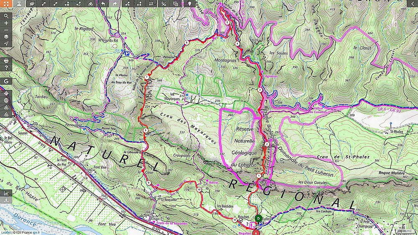Enable geolocation arrow tool

coord(6,44)
